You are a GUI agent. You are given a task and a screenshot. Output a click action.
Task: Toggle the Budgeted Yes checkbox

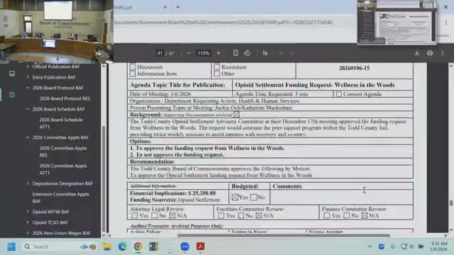(x=235, y=197)
